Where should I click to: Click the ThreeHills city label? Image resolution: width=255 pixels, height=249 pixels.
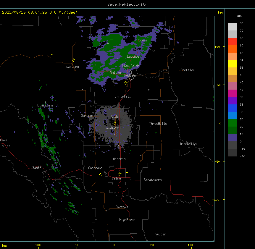tap(158, 124)
